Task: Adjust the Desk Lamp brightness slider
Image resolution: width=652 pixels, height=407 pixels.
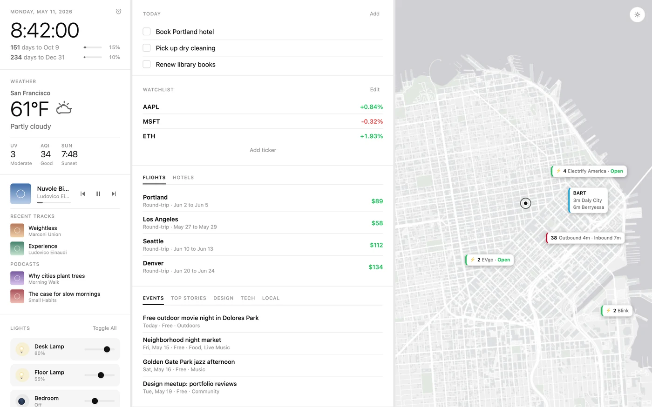Action: [100, 349]
